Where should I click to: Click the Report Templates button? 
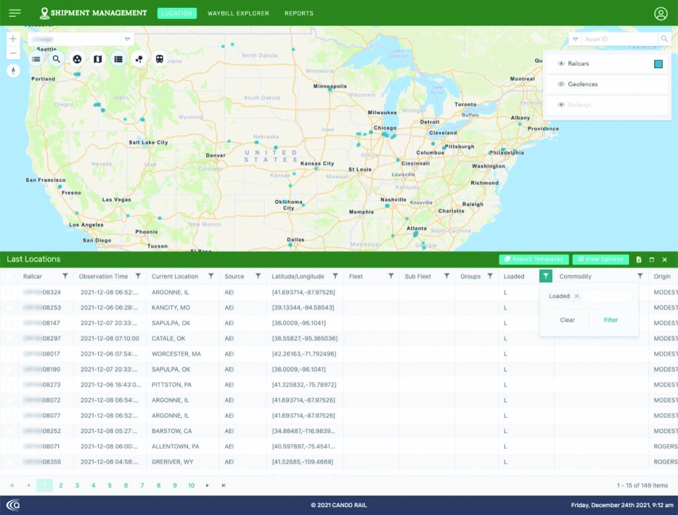click(x=533, y=259)
